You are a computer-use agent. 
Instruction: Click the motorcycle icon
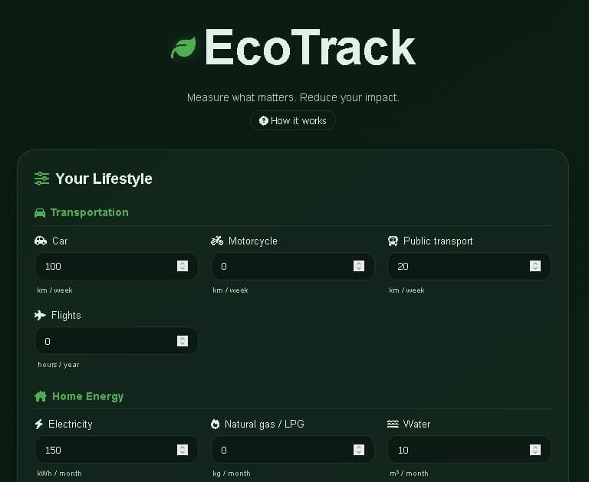pos(217,241)
